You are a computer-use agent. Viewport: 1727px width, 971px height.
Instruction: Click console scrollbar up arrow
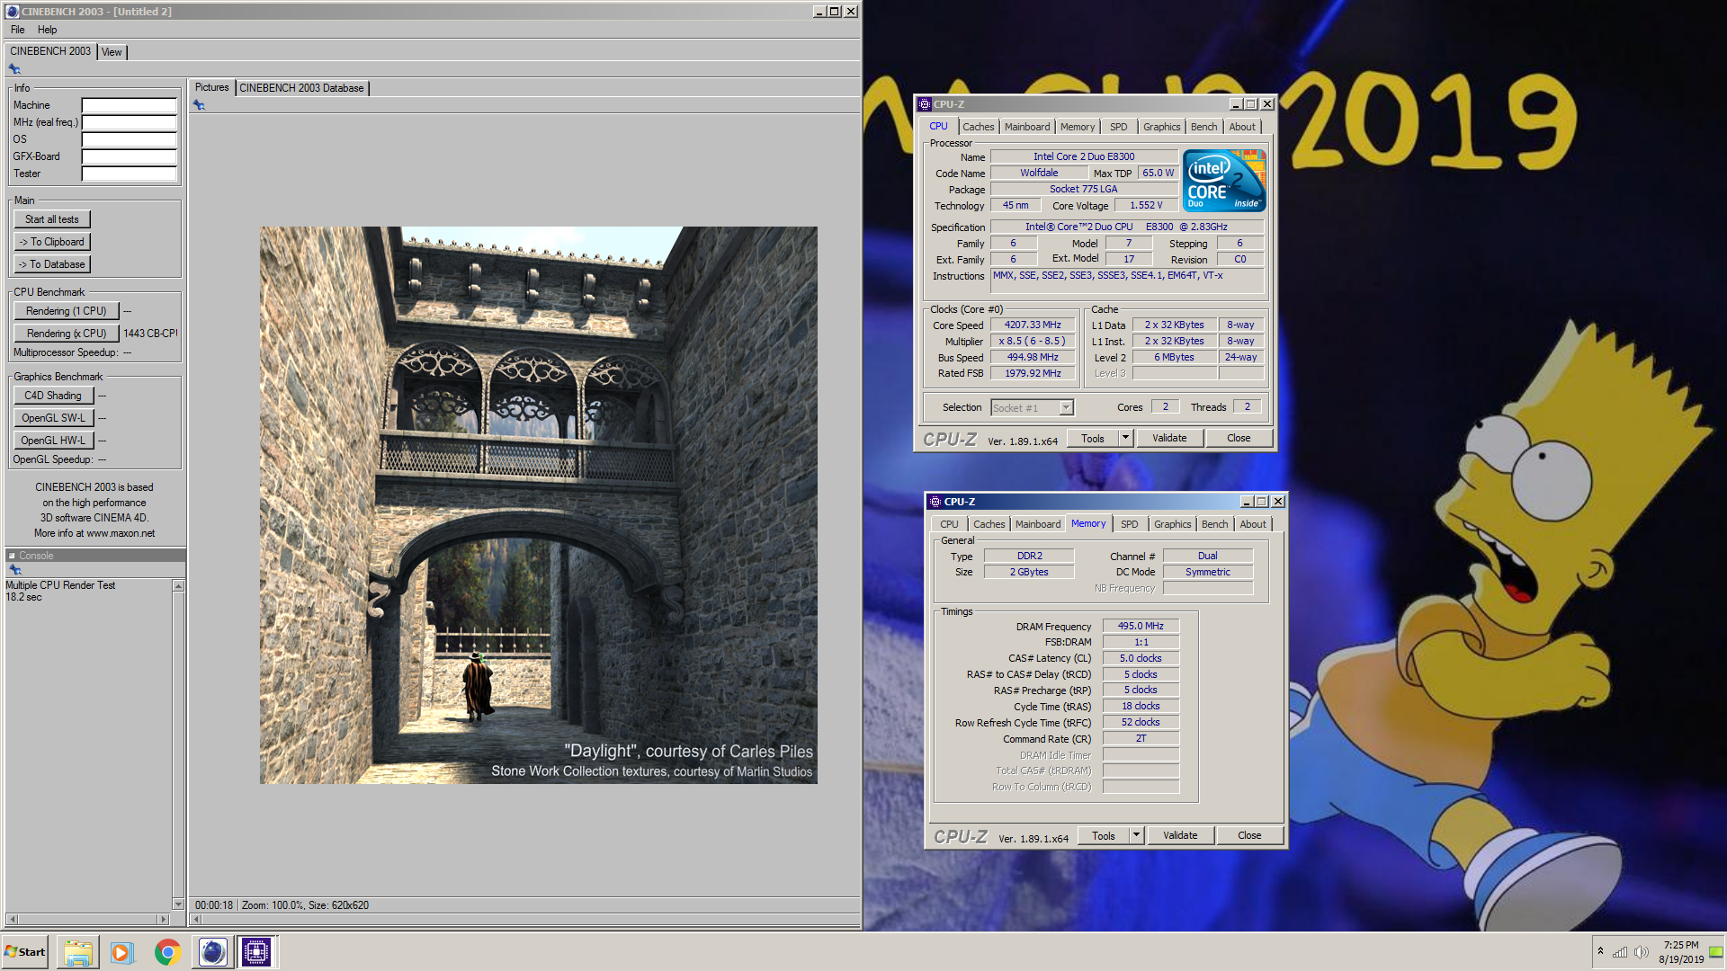178,586
